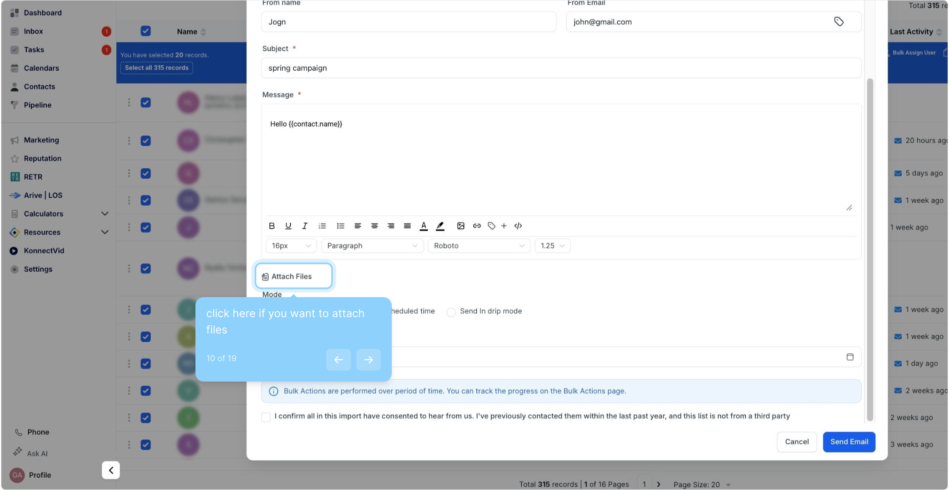Click the italic formatting icon
949x490 pixels.
[x=305, y=226]
